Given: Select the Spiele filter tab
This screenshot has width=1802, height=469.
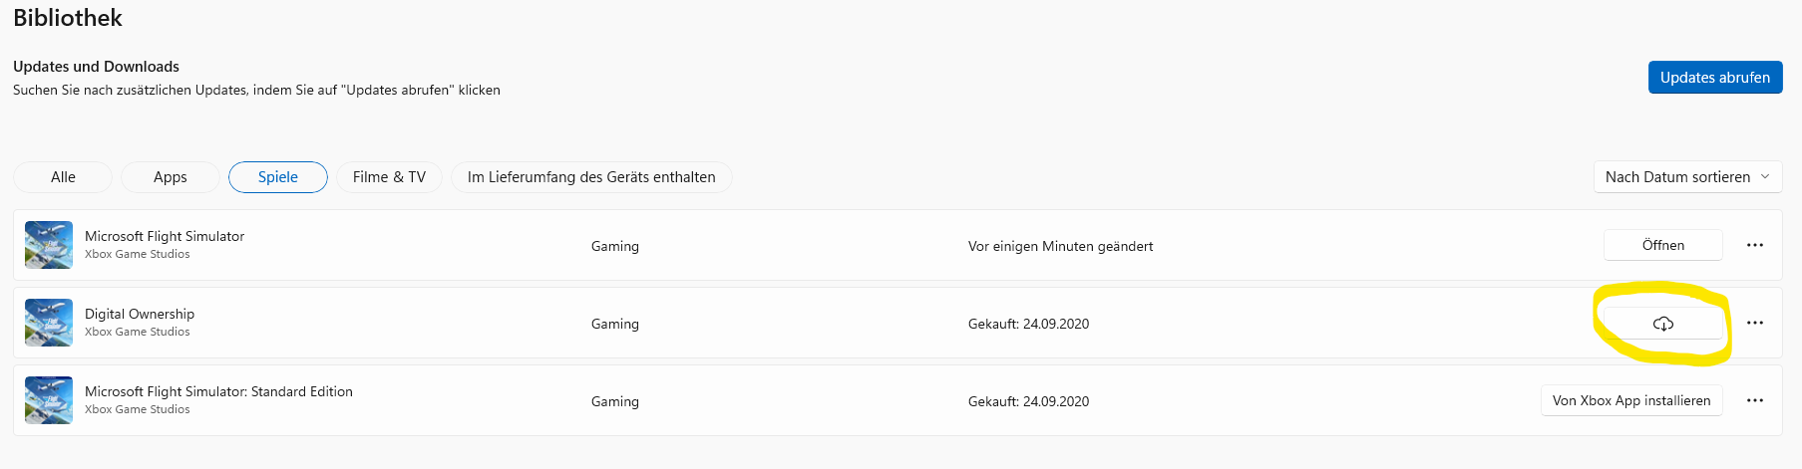Looking at the screenshot, I should pos(278,177).
